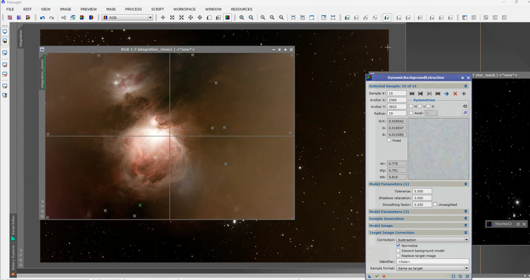Click the sample preview swatch in DBE
Screen dimensions: 530x280
click(x=438, y=149)
